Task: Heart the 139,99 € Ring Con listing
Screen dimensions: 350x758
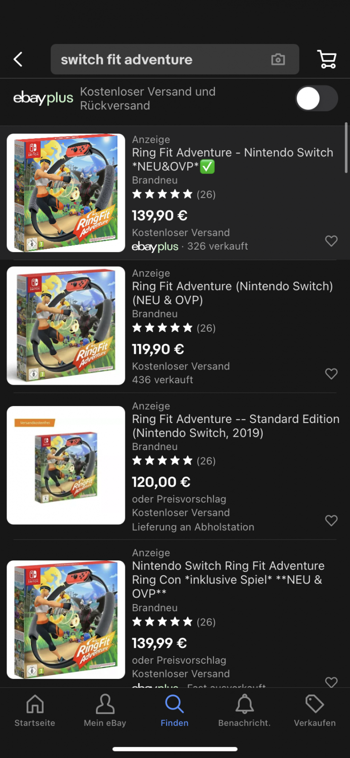Action: [331, 682]
